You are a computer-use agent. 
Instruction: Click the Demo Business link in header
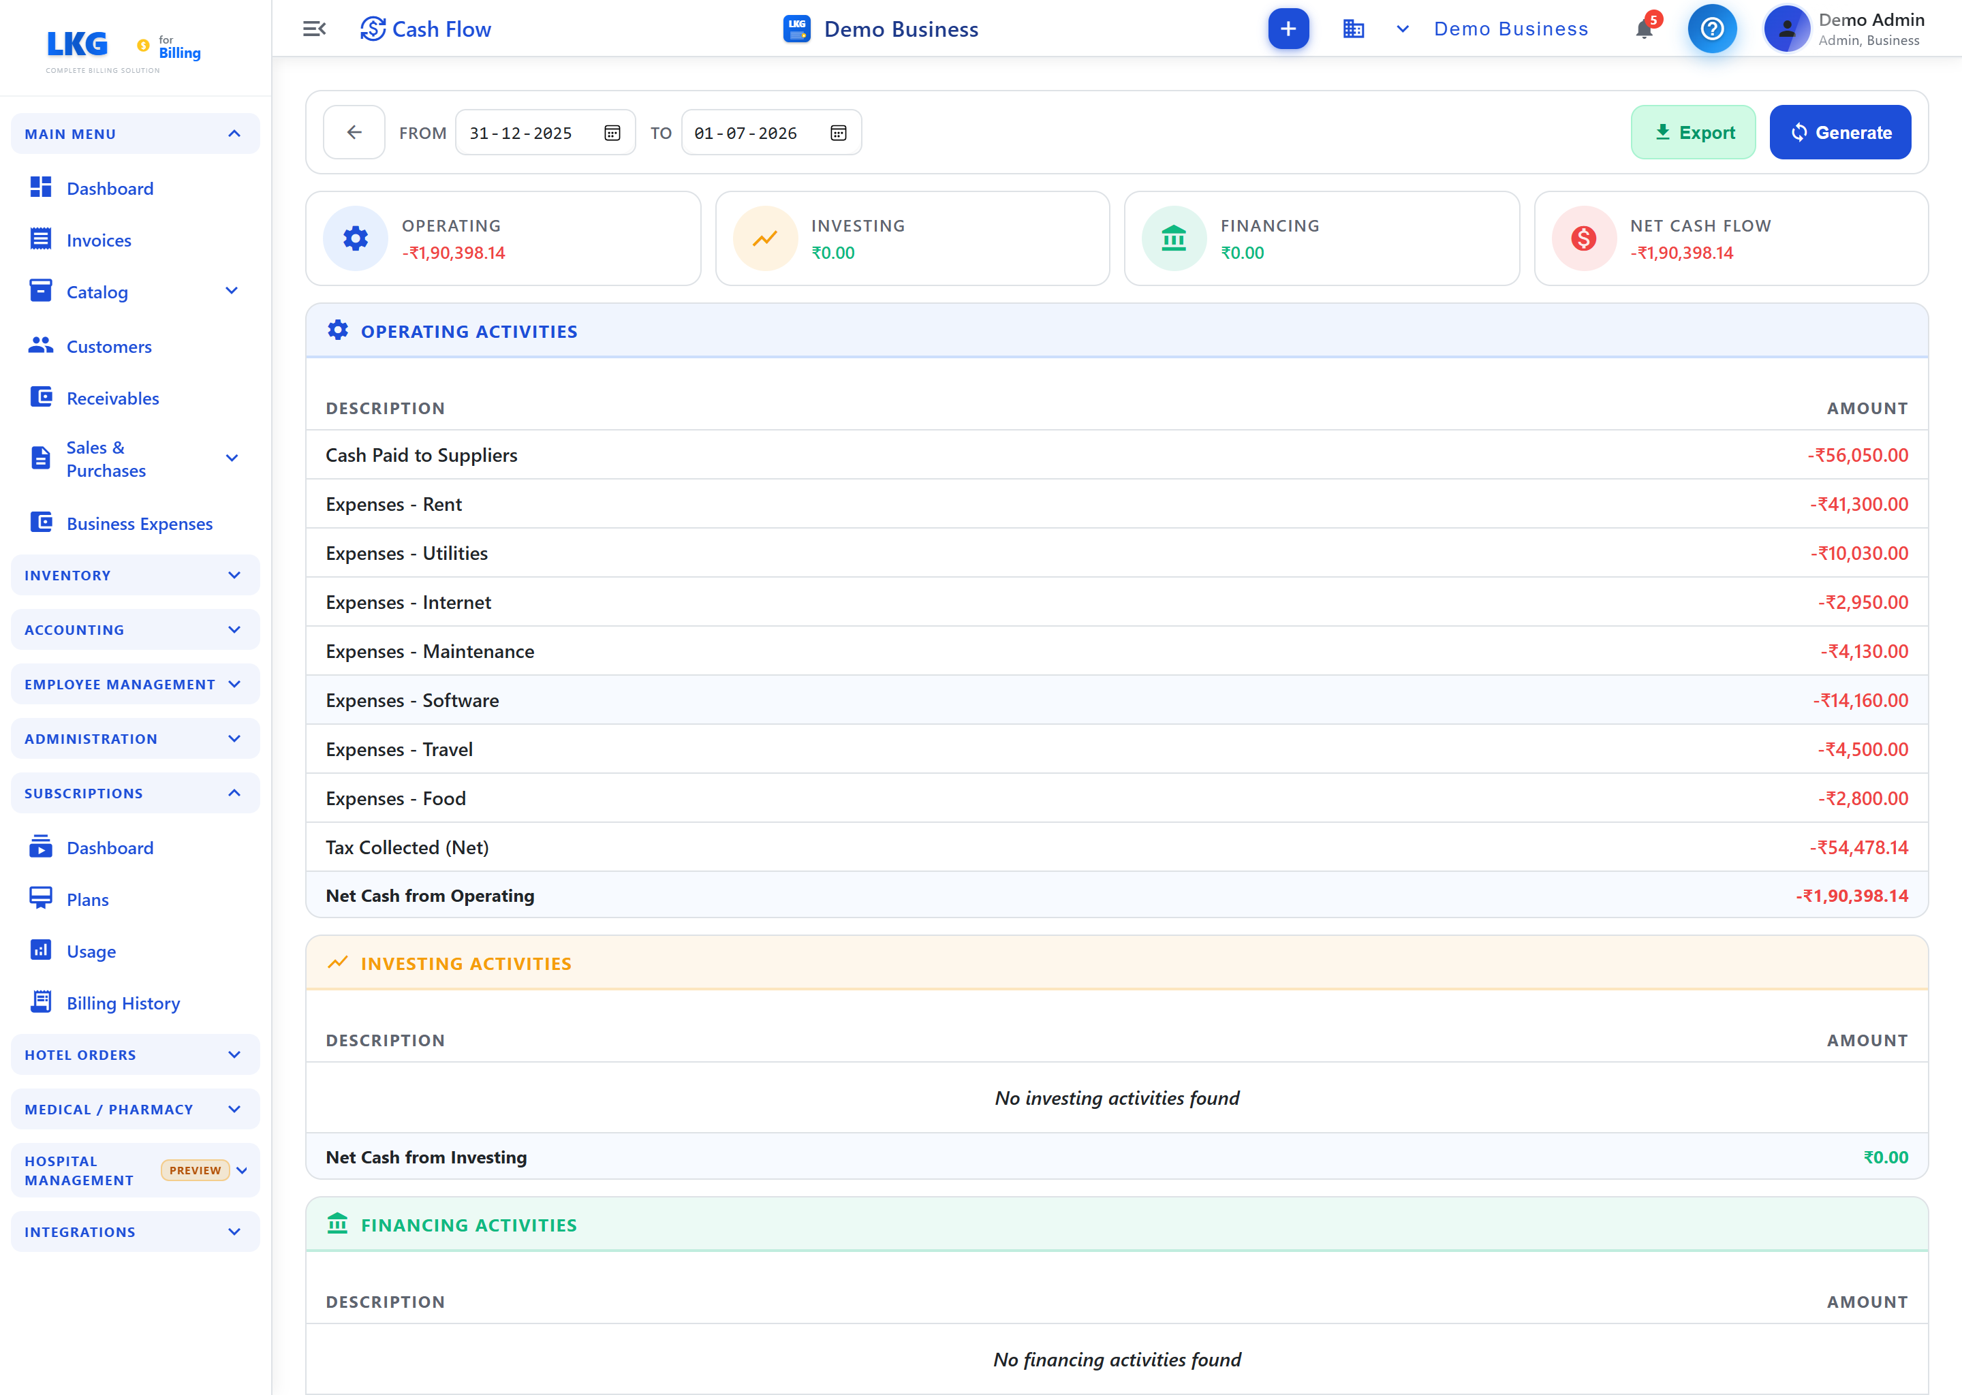point(1510,29)
